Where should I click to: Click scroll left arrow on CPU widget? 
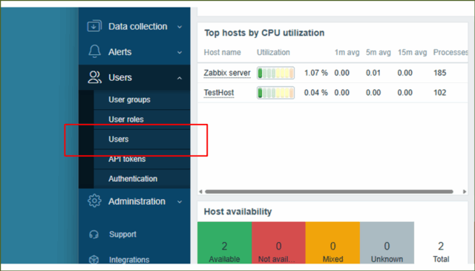pyautogui.click(x=200, y=192)
